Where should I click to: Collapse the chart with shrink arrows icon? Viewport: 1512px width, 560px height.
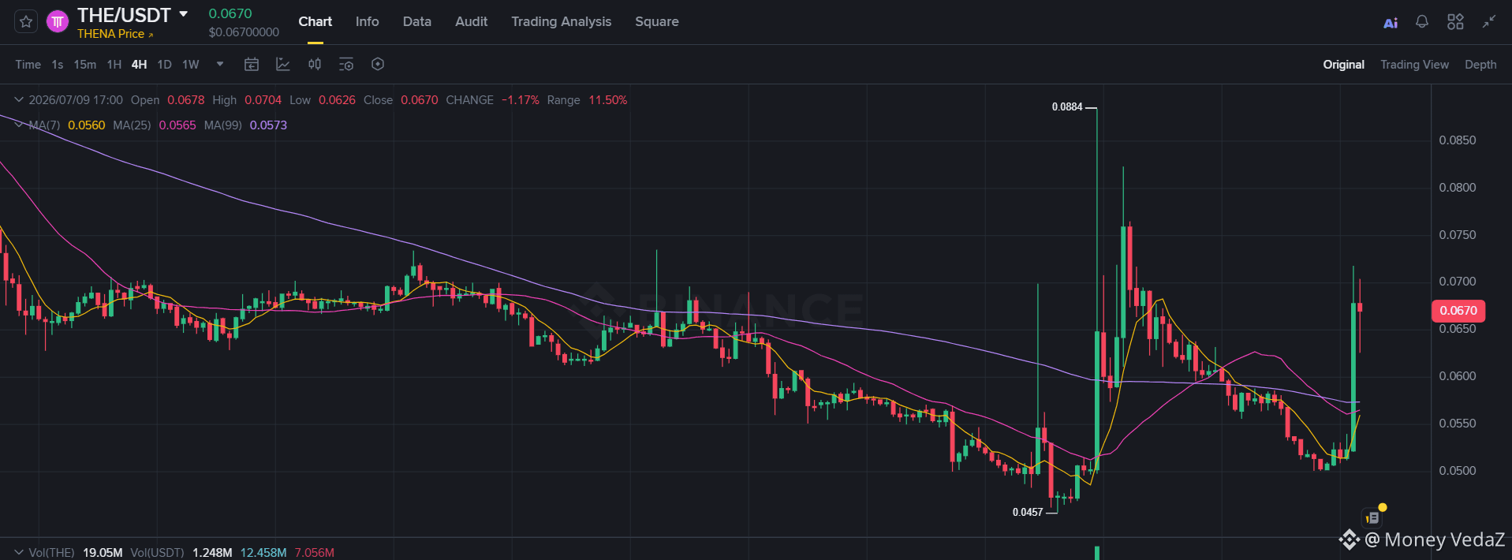(x=1488, y=22)
